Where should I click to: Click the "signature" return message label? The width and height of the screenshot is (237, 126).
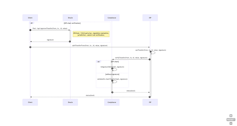pos(50,40)
